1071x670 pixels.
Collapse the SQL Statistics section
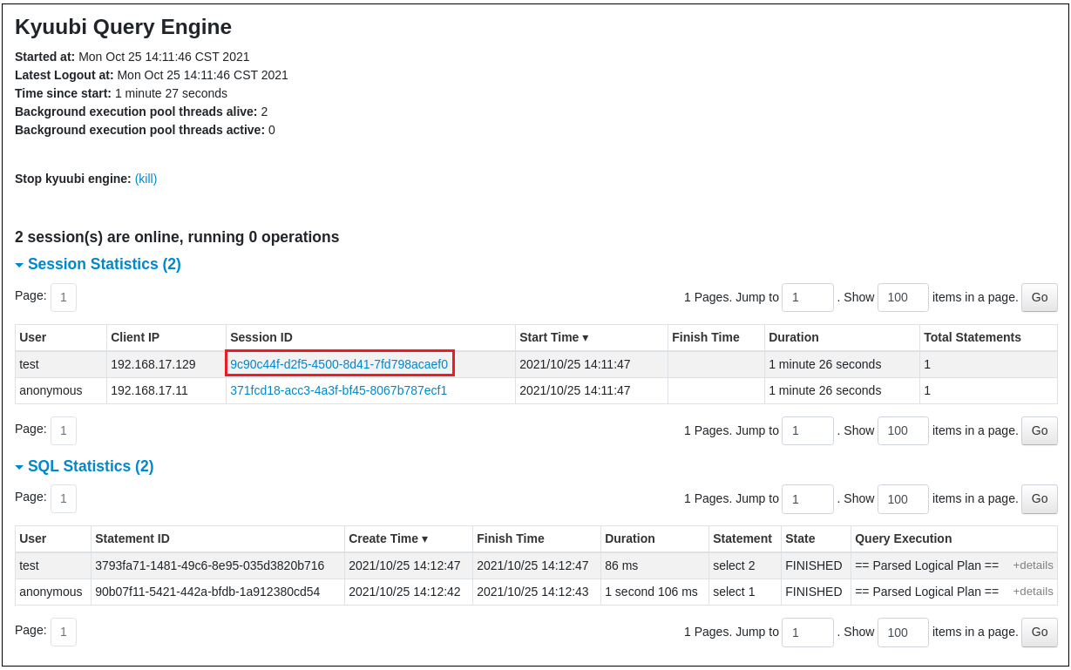pos(85,466)
